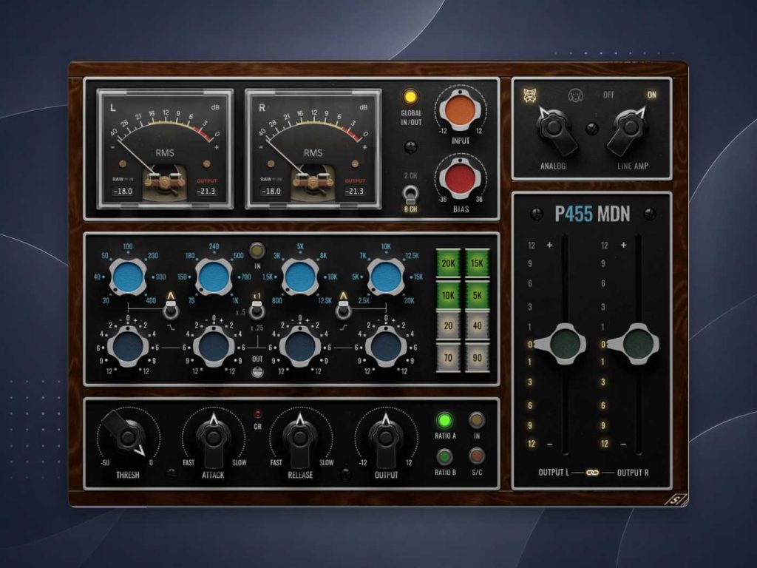Click the low-mid frequency knob (75–1K)

click(x=214, y=277)
